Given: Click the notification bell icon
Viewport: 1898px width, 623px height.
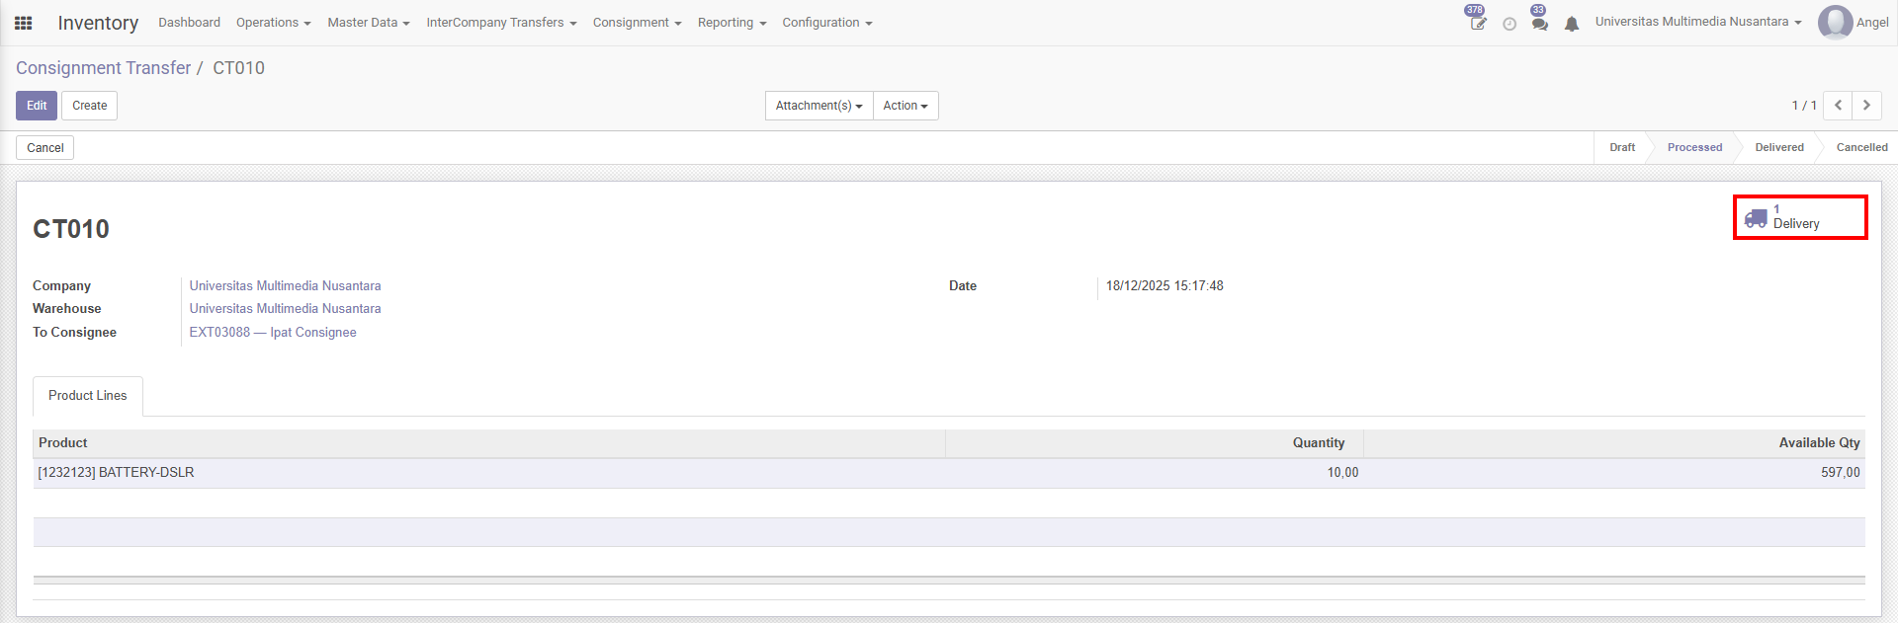Looking at the screenshot, I should tap(1572, 24).
